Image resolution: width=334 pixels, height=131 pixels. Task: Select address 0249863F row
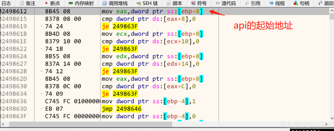pyautogui.click(x=14, y=116)
